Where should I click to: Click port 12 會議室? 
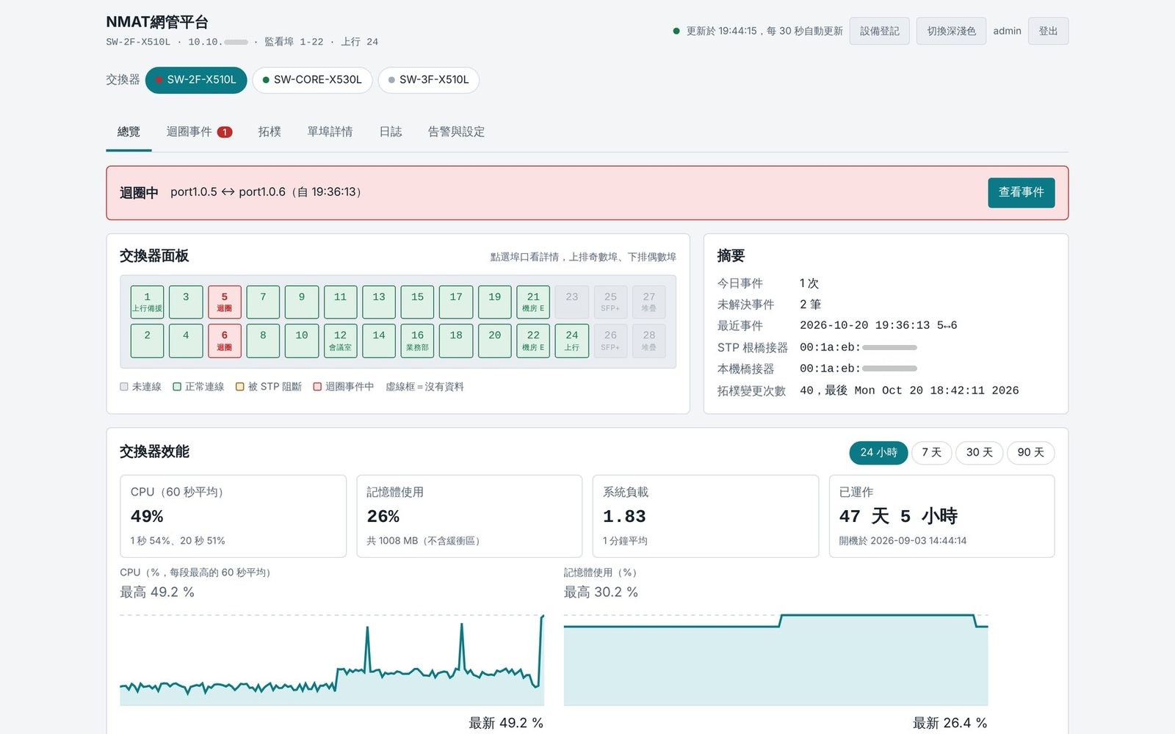(340, 341)
